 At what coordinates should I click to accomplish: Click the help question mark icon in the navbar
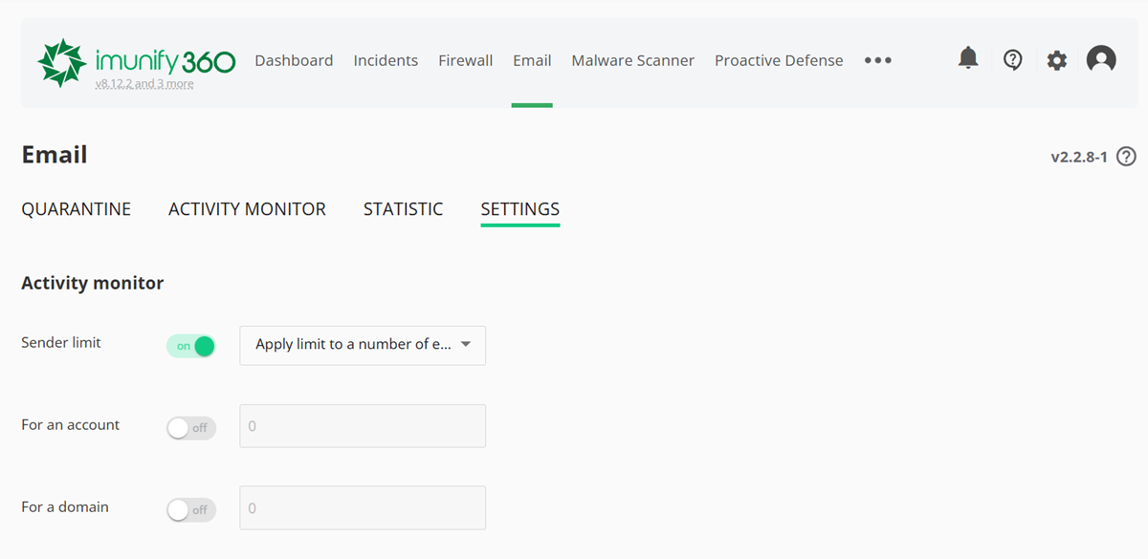[x=1012, y=59]
